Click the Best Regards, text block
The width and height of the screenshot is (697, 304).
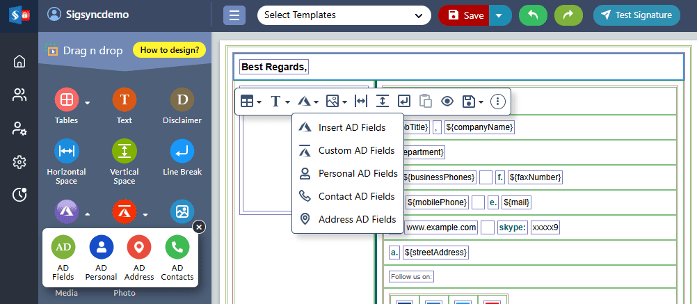[x=274, y=67]
